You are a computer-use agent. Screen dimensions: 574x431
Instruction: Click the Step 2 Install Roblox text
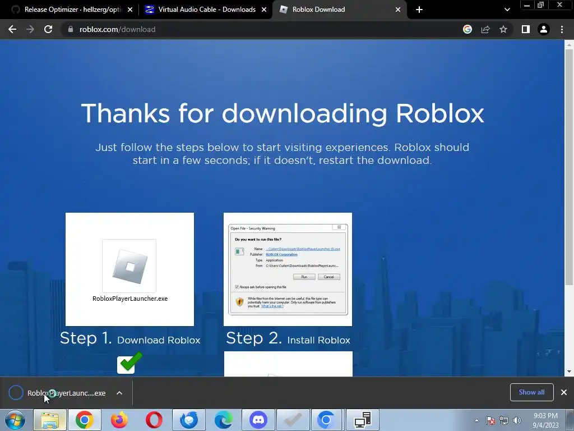point(288,338)
